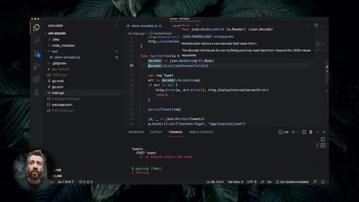Screen dimensions: 359x202
Task: Open PAYLOAD.json in the file tree
Action: pyautogui.click(x=63, y=111)
